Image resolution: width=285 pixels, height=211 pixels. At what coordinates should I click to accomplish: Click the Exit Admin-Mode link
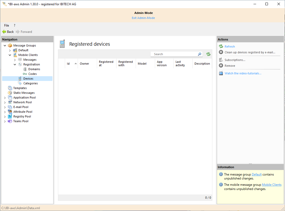(x=143, y=18)
